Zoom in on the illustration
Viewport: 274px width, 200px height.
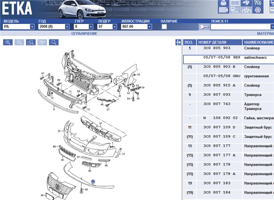point(8,42)
